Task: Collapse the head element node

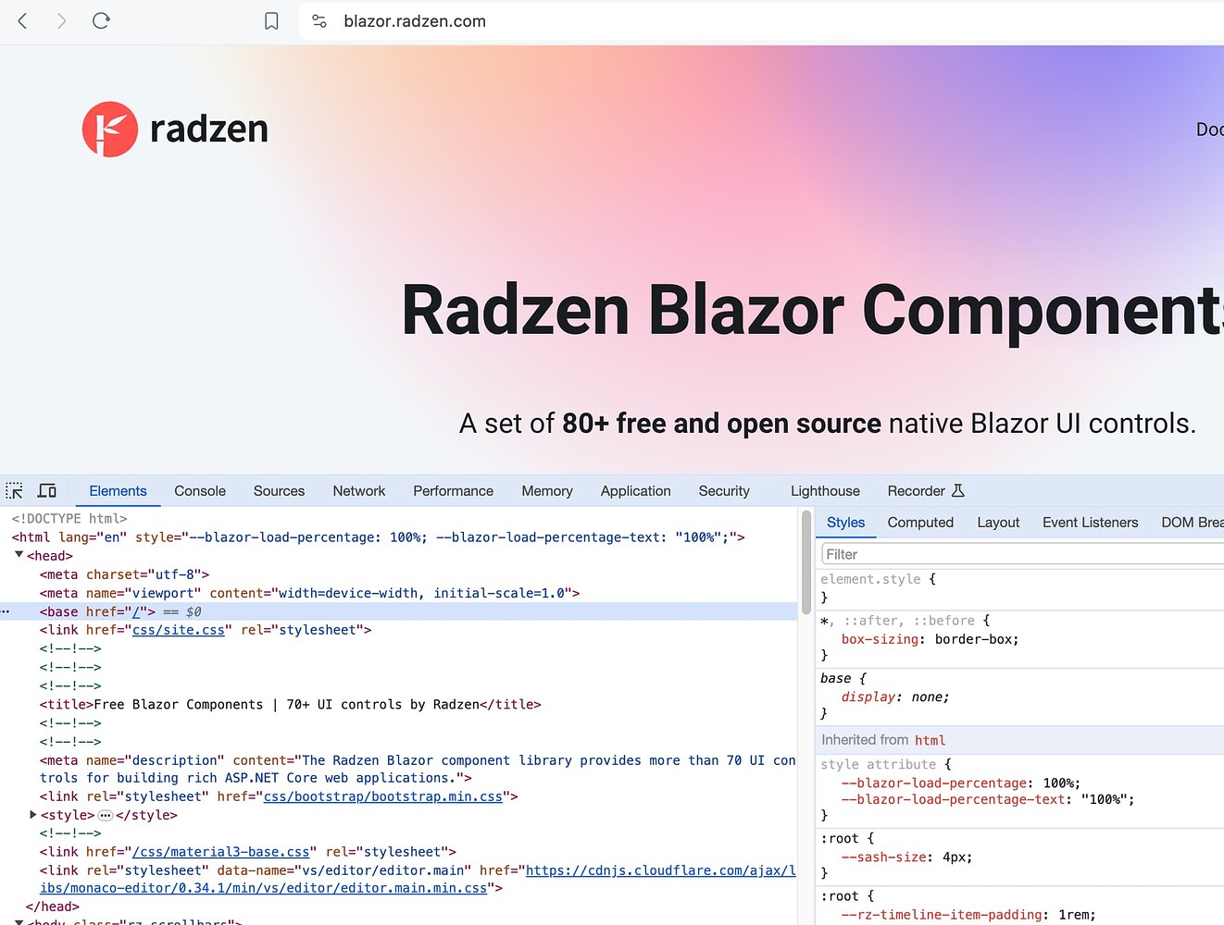Action: [19, 555]
